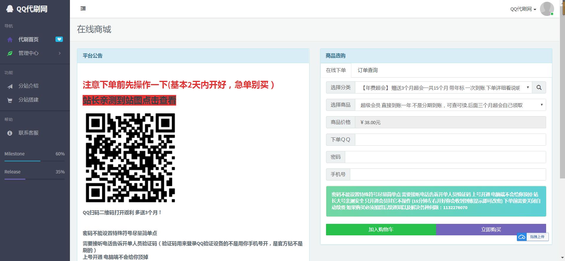
Task: Toggle sidebar with the hamburger menu icon
Action: [83, 9]
